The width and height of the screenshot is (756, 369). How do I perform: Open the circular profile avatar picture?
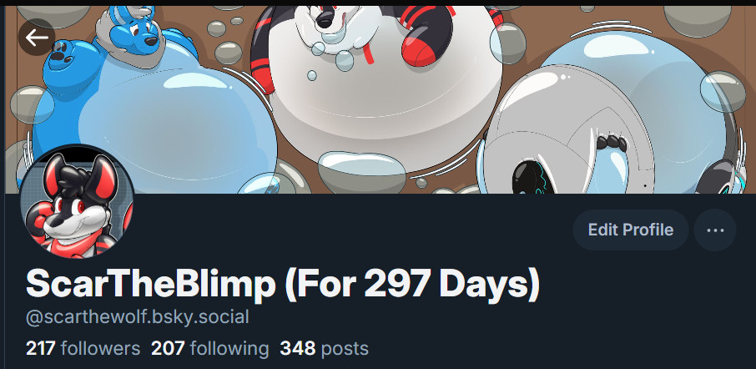[x=77, y=202]
